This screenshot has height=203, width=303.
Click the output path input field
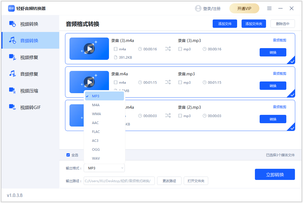[x=119, y=181]
